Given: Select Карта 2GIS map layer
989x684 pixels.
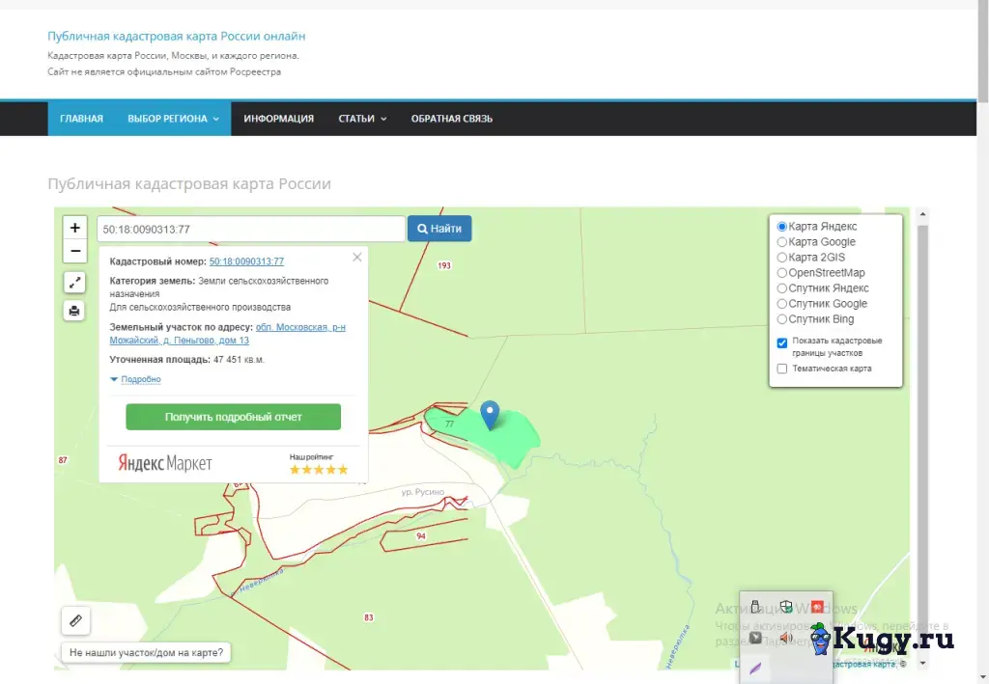Looking at the screenshot, I should click(x=781, y=257).
